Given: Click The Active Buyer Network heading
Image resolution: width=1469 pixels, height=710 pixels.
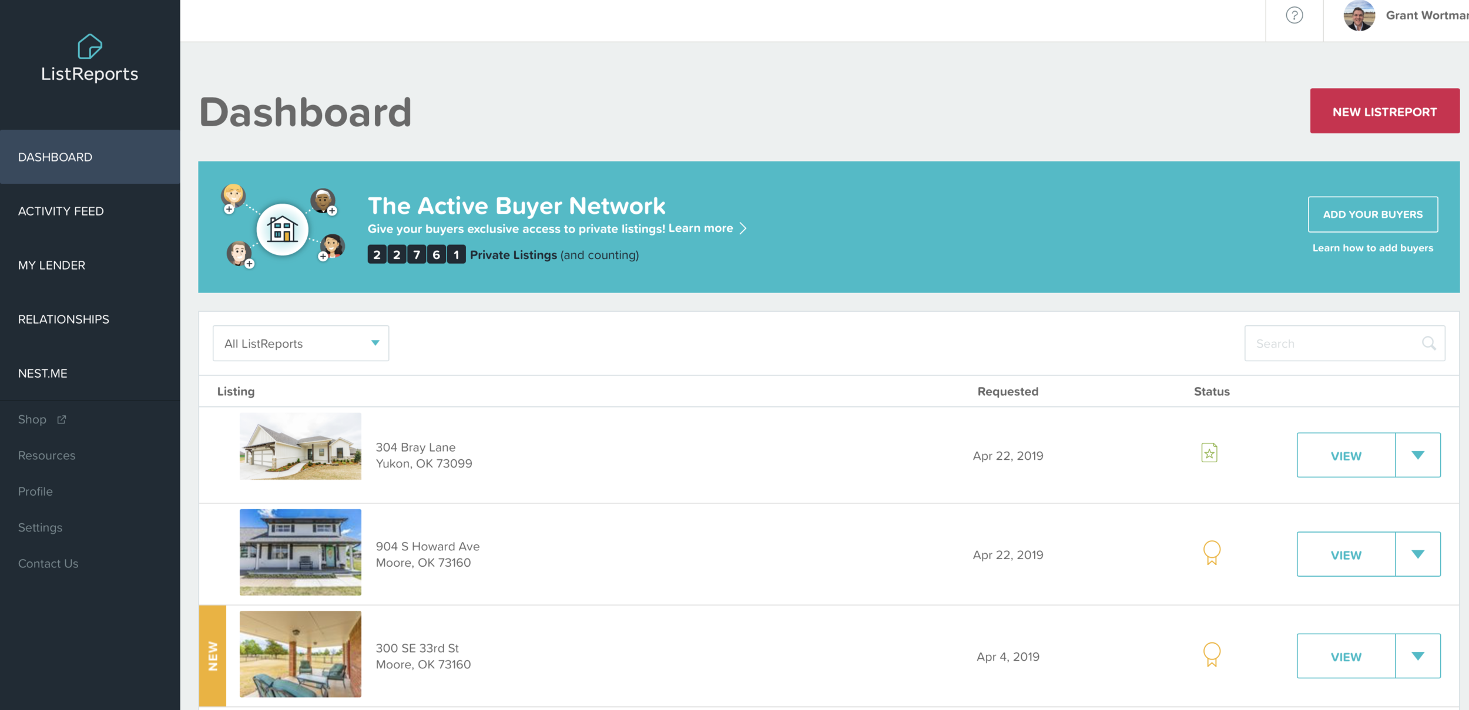Looking at the screenshot, I should [517, 206].
